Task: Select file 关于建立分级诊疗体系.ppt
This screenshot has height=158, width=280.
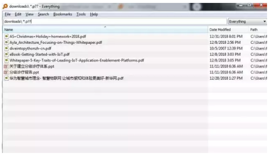Action: 32,66
